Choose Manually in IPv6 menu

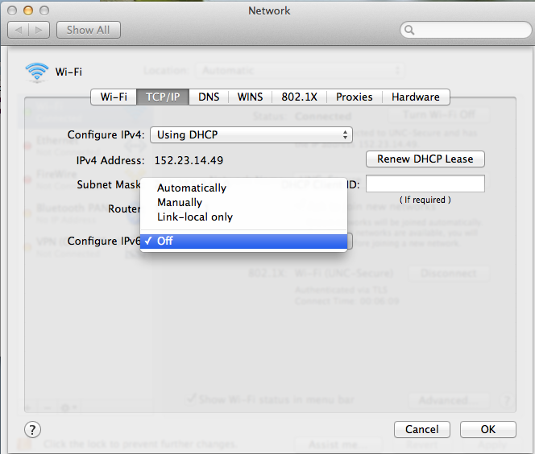(x=180, y=202)
